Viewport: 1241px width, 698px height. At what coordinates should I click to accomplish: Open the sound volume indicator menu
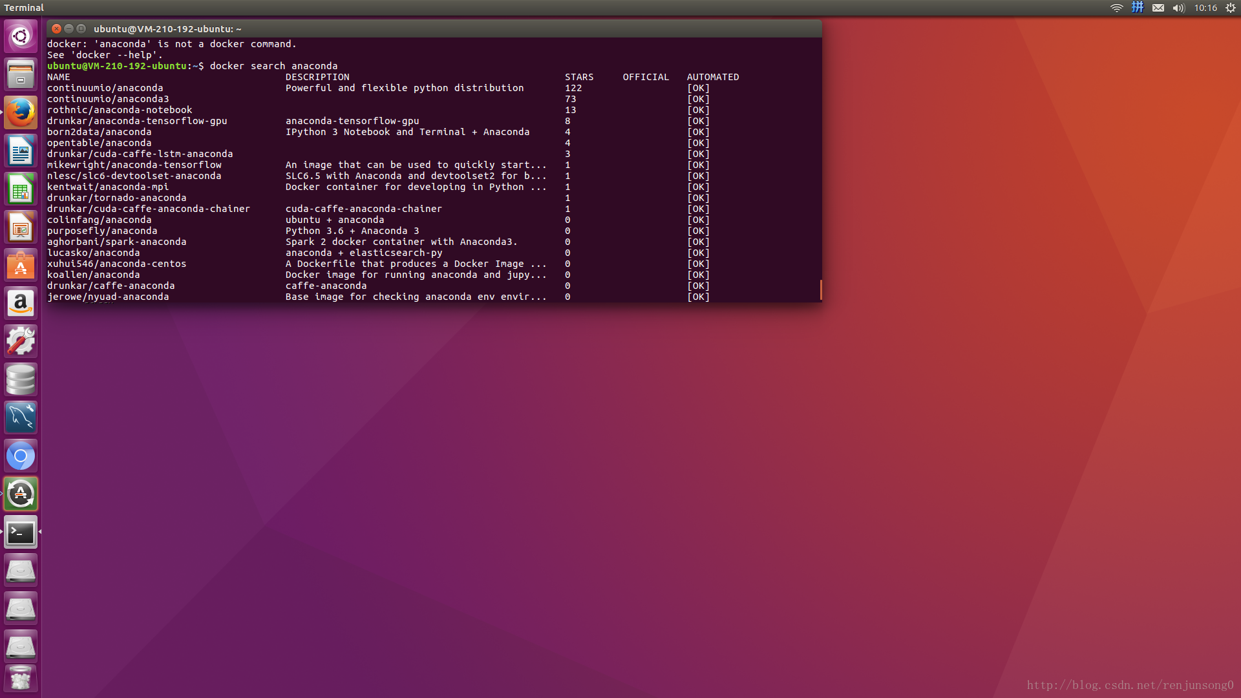1178,8
